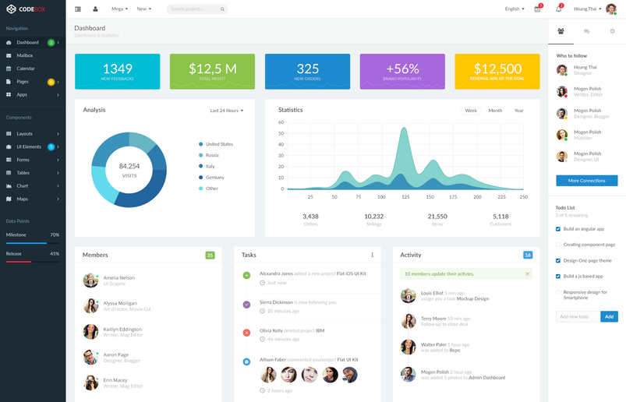This screenshot has width=626, height=402.
Task: Switch to the chat tab in right panel
Action: 586,31
